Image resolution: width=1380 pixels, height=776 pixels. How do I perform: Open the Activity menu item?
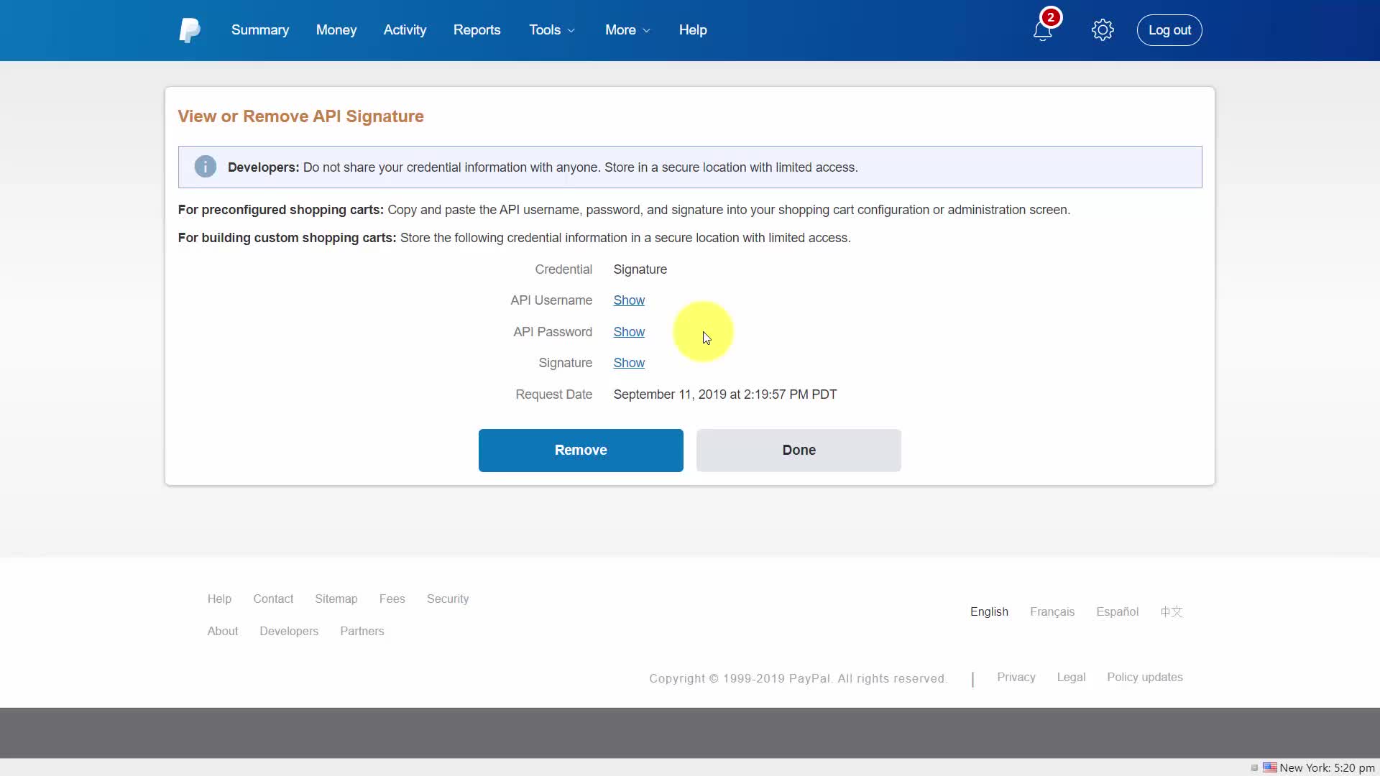point(405,30)
